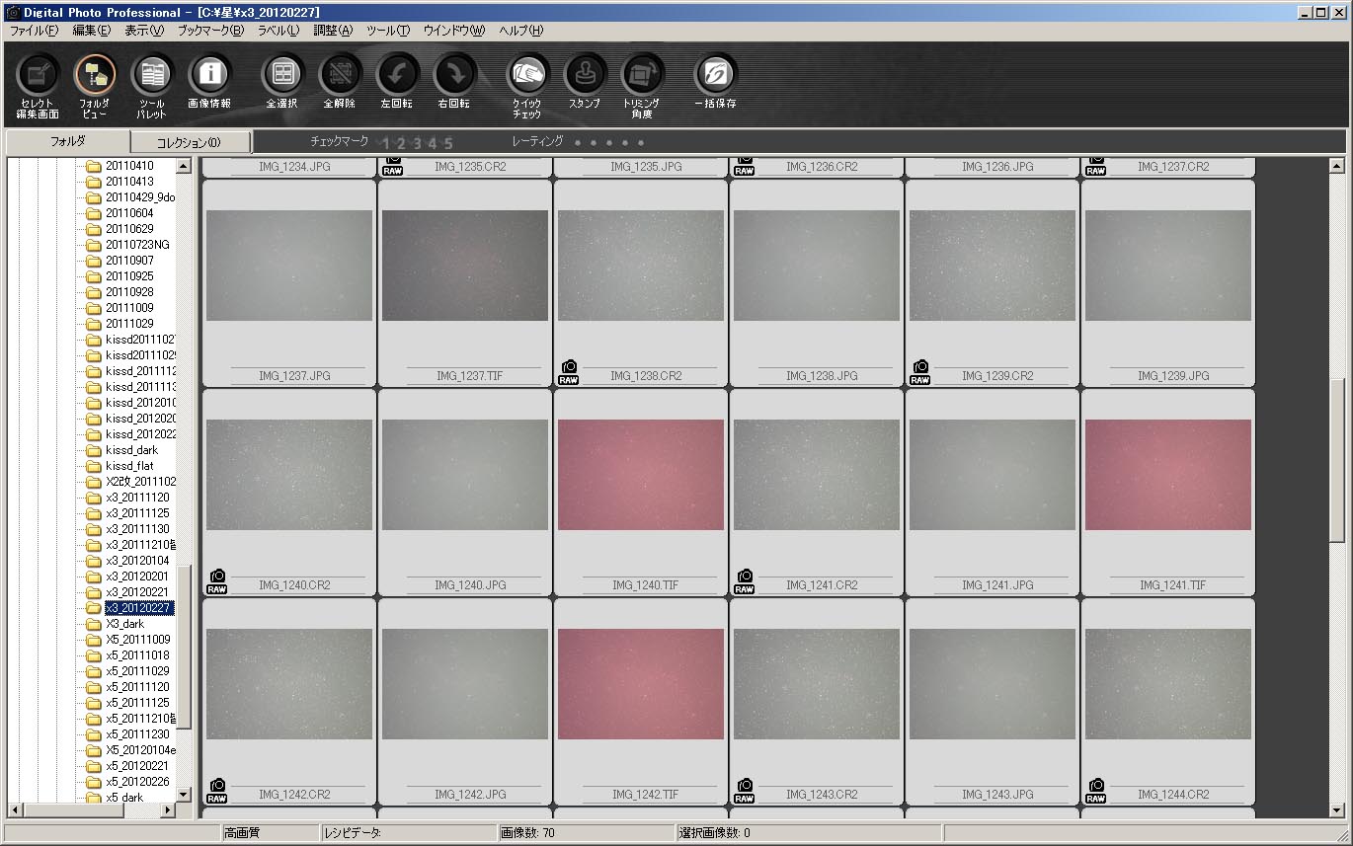Click RAW camera badge on IMG_1242.CR2
This screenshot has height=846, width=1353.
point(216,792)
